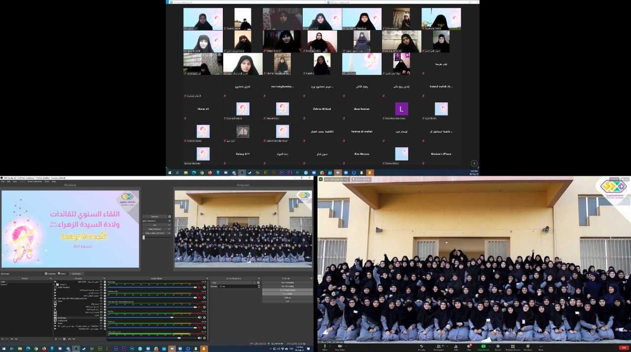Click the Mute microphone icon in Zoom
Screen dimensions: 631x352
tap(324, 346)
